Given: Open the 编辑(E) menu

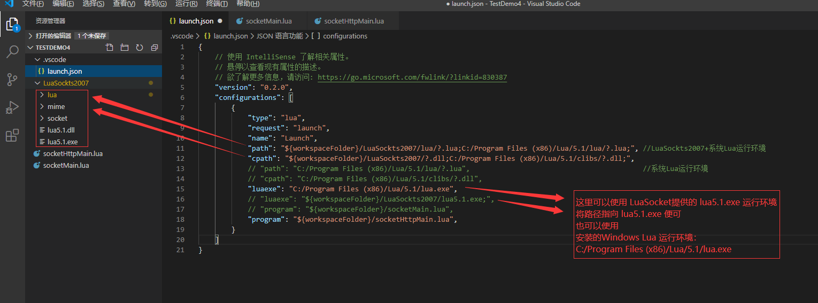Looking at the screenshot, I should (63, 4).
